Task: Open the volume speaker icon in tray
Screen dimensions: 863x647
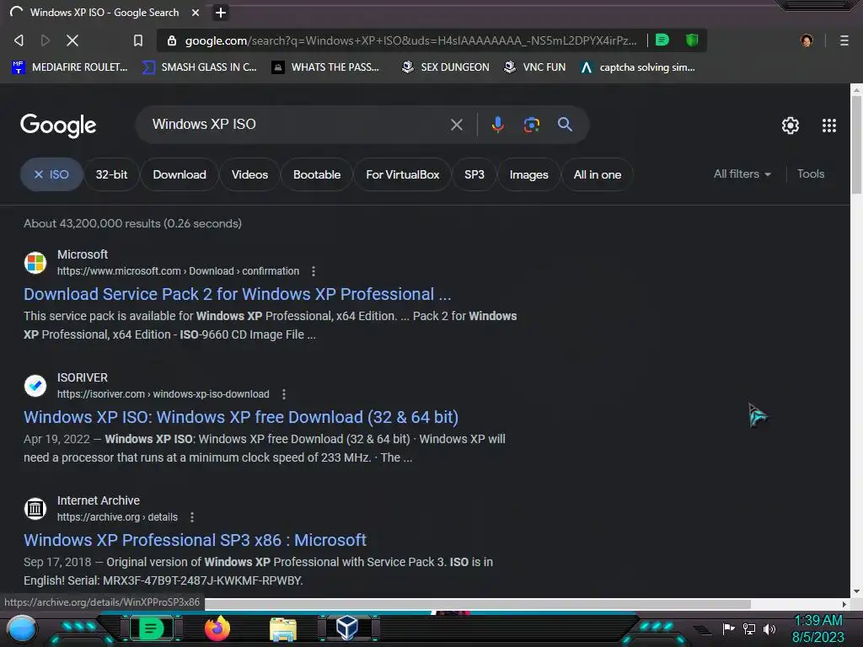Action: [x=769, y=628]
